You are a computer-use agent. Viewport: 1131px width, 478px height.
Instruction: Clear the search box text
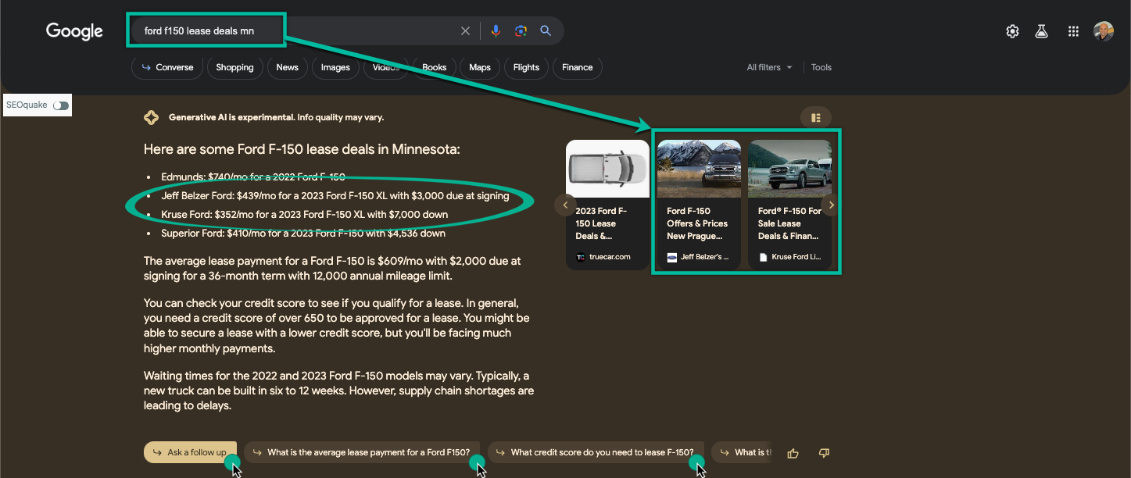tap(465, 31)
